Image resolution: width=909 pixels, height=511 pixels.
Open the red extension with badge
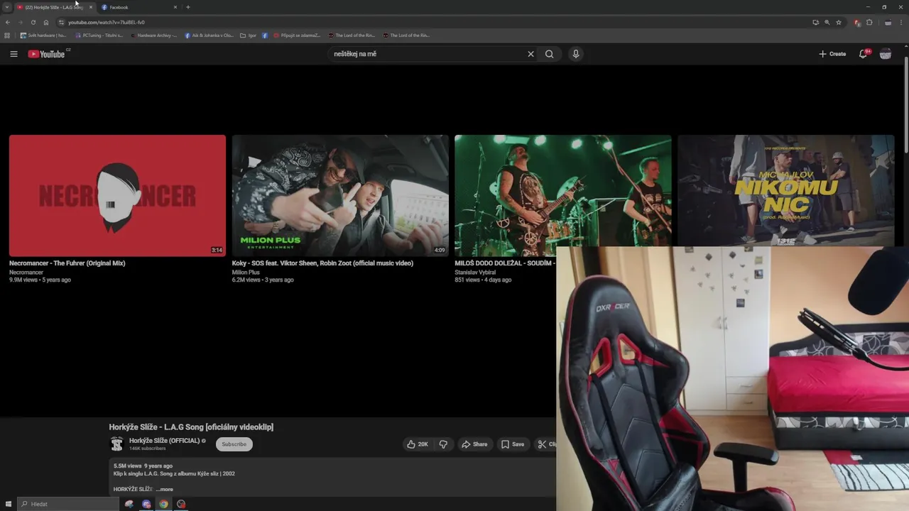pyautogui.click(x=857, y=22)
